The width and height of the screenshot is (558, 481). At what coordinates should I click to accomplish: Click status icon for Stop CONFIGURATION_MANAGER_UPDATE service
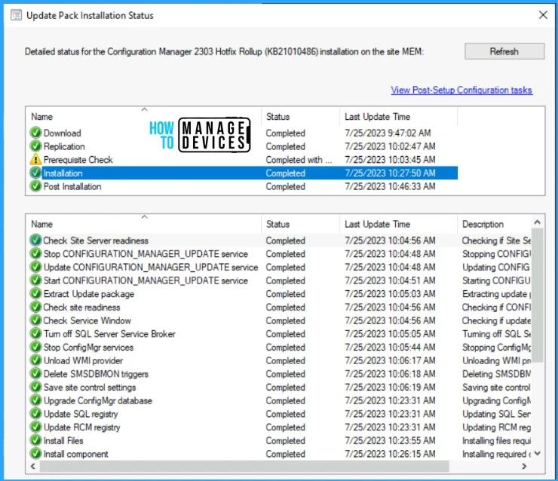coord(35,253)
